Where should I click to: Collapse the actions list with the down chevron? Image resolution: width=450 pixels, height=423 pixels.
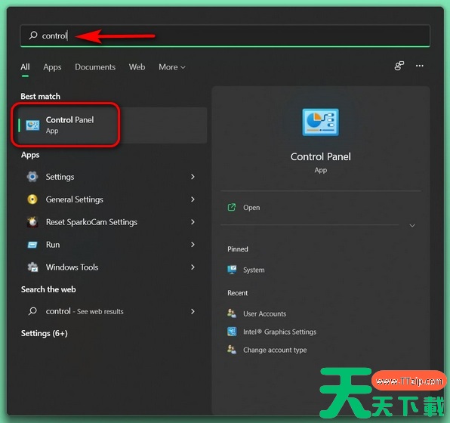coord(412,225)
